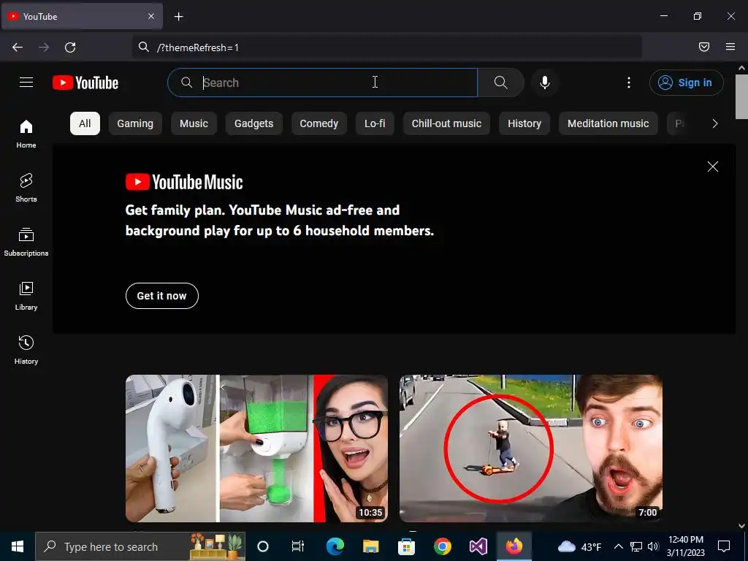The height and width of the screenshot is (561, 748).
Task: Open the YouTube guide hamburger menu
Action: (26, 83)
